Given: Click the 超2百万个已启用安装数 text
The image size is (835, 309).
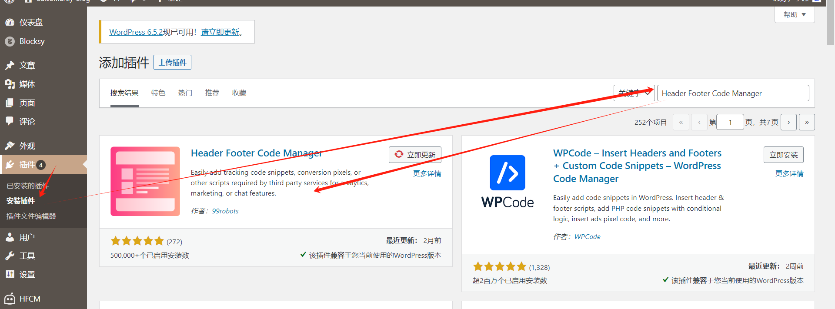Looking at the screenshot, I should 510,281.
